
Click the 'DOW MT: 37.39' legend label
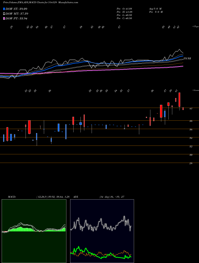click(17, 14)
